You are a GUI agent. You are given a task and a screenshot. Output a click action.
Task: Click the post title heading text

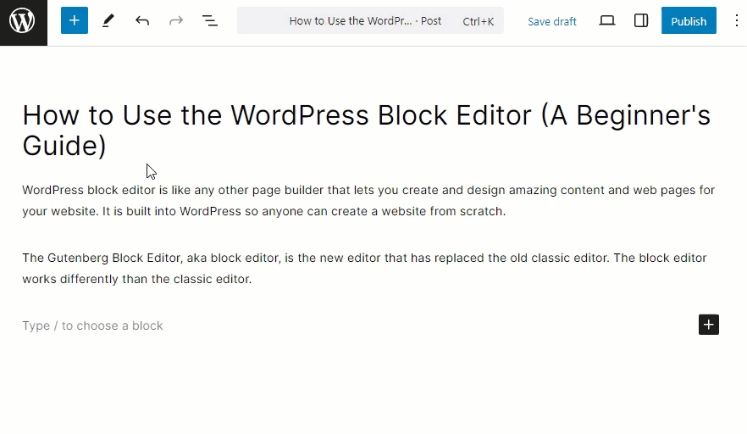point(367,131)
